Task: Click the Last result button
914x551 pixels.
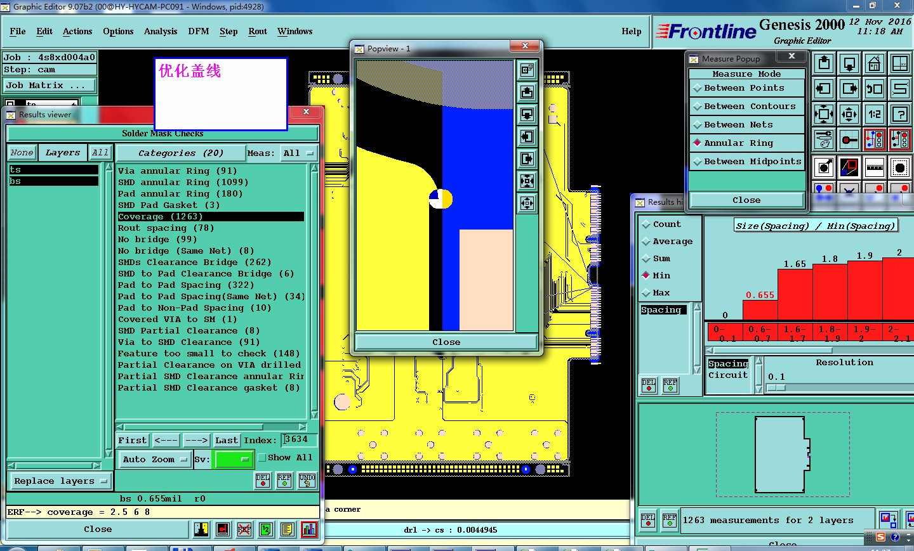Action: click(227, 440)
